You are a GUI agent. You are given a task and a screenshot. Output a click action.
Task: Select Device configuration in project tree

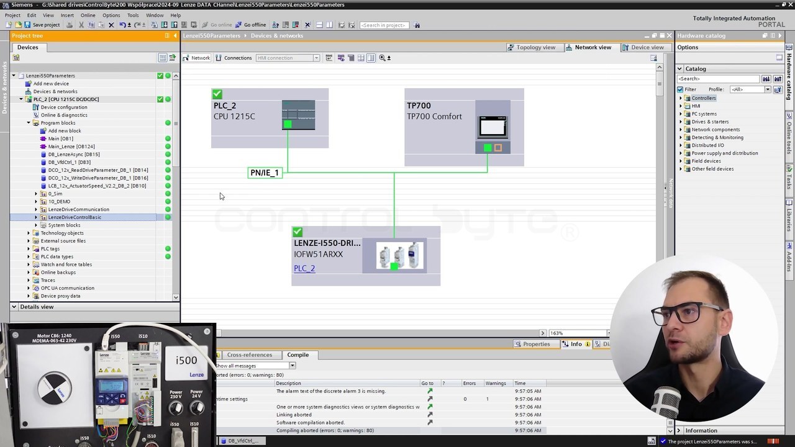coord(63,107)
